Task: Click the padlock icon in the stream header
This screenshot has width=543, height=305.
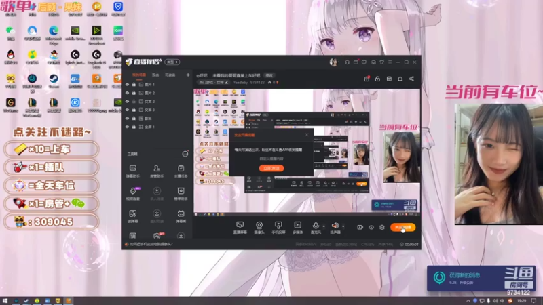Action: coord(377,79)
